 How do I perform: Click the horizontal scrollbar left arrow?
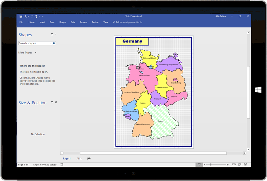click(62, 153)
